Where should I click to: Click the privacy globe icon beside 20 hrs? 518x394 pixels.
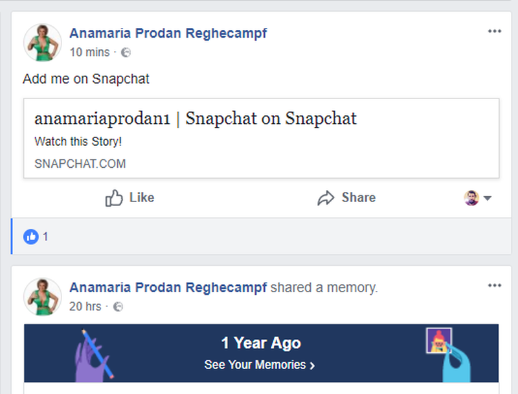pyautogui.click(x=118, y=307)
